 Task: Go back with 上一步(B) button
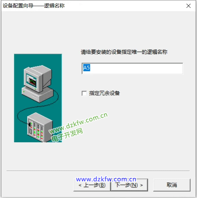[92, 185]
